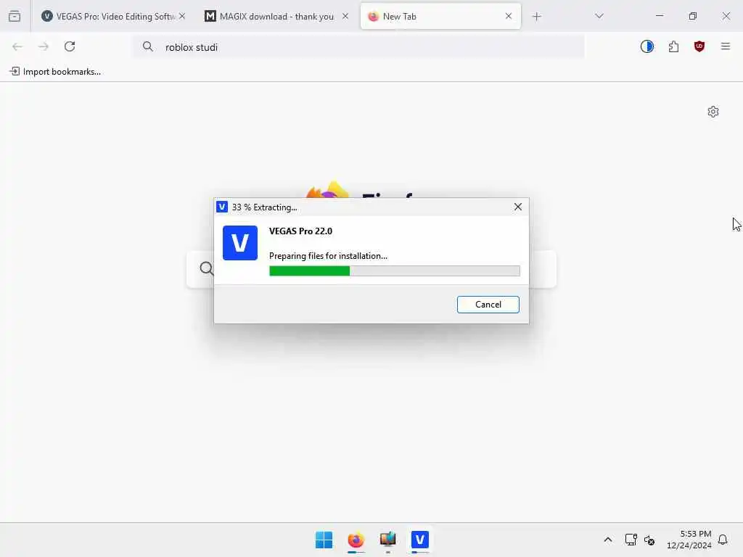Open a new browser tab

[536, 17]
